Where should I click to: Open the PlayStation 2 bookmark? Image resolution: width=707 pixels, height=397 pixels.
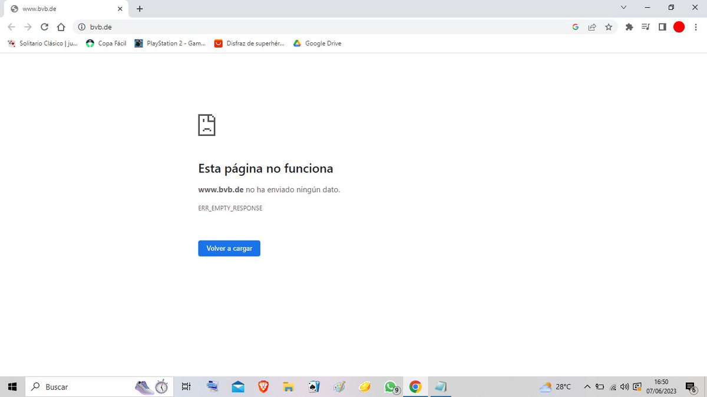click(x=170, y=44)
